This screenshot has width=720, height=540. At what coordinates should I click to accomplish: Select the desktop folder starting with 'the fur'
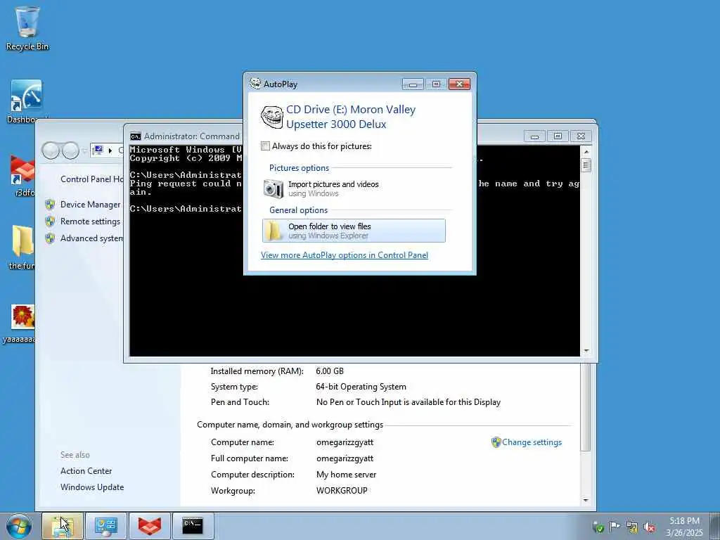tap(22, 247)
